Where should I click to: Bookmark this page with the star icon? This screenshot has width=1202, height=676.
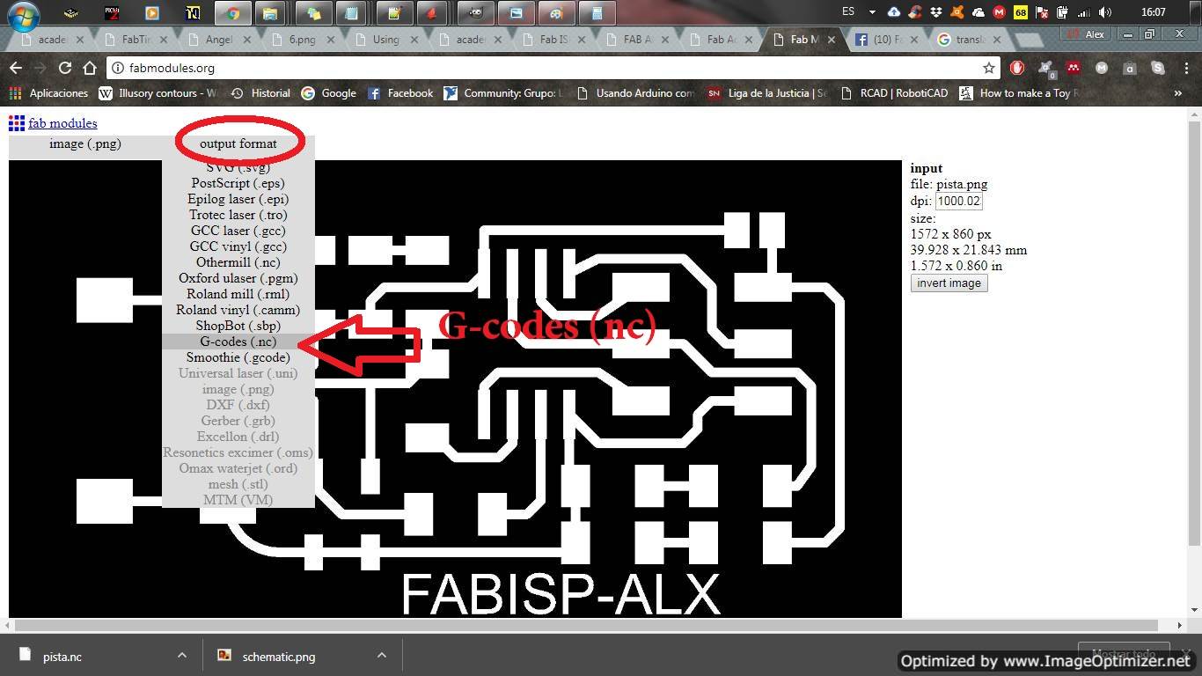(989, 68)
